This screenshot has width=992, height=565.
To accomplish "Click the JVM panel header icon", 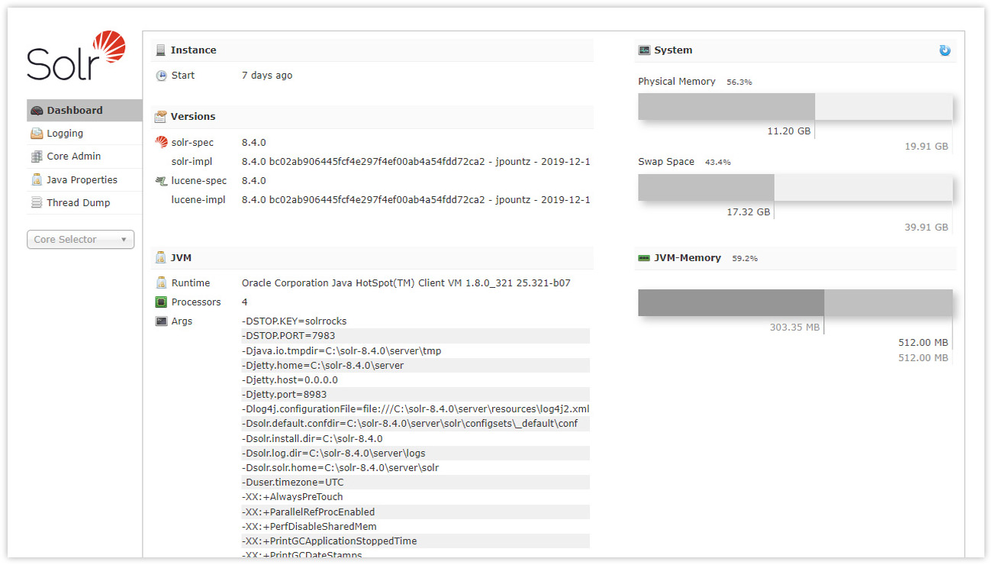I will point(160,257).
